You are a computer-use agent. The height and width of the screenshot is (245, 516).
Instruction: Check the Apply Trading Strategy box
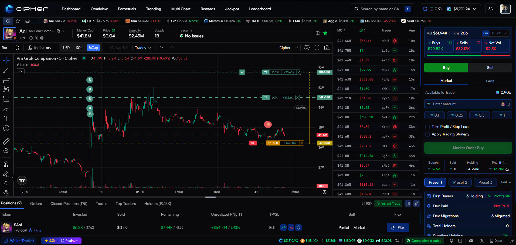[x=427, y=134]
